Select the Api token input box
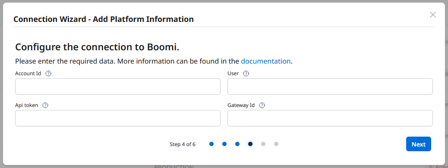This screenshot has width=448, height=168. click(x=118, y=118)
